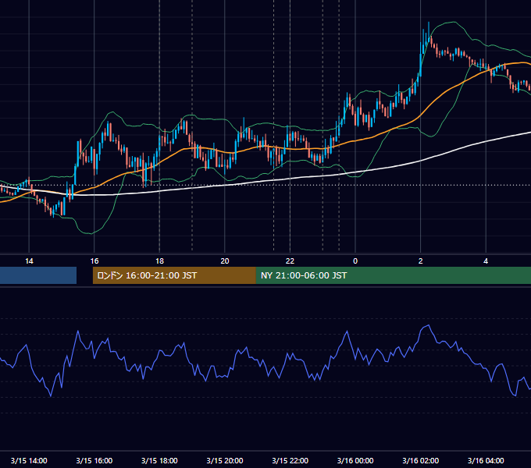Click the 22 hour label on main chart axis
The height and width of the screenshot is (468, 531).
[x=290, y=261]
